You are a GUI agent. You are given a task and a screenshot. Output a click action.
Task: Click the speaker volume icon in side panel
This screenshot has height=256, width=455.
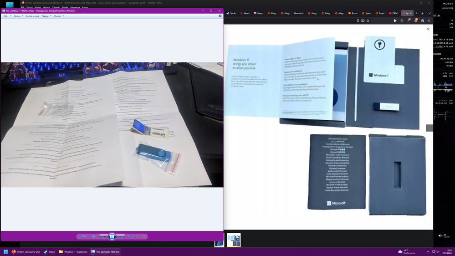[x=440, y=236]
